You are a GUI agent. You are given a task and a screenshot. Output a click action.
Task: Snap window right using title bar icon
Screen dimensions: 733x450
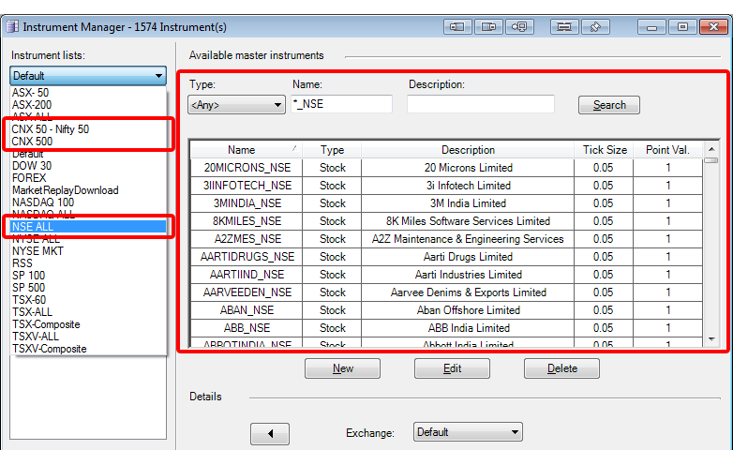(x=488, y=26)
